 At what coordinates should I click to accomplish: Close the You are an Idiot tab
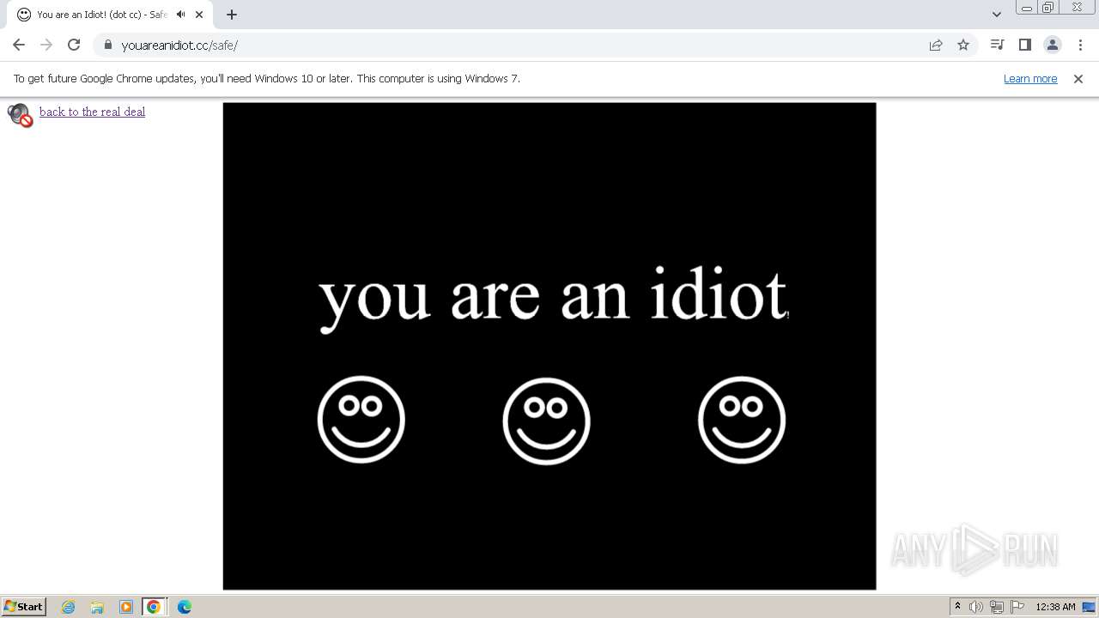[x=199, y=15]
